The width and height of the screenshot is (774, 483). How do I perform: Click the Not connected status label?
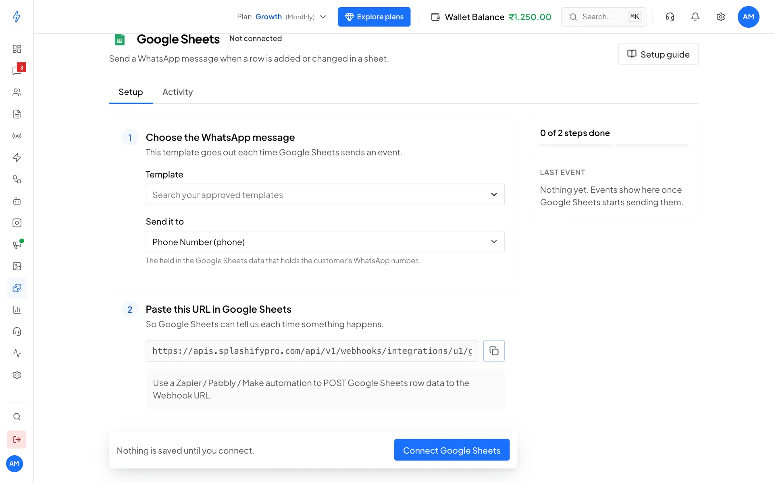click(256, 39)
